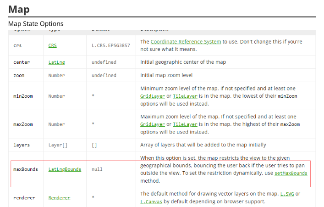The height and width of the screenshot is (207, 324).
Task: Open the L.SVG link
Action: point(287,194)
